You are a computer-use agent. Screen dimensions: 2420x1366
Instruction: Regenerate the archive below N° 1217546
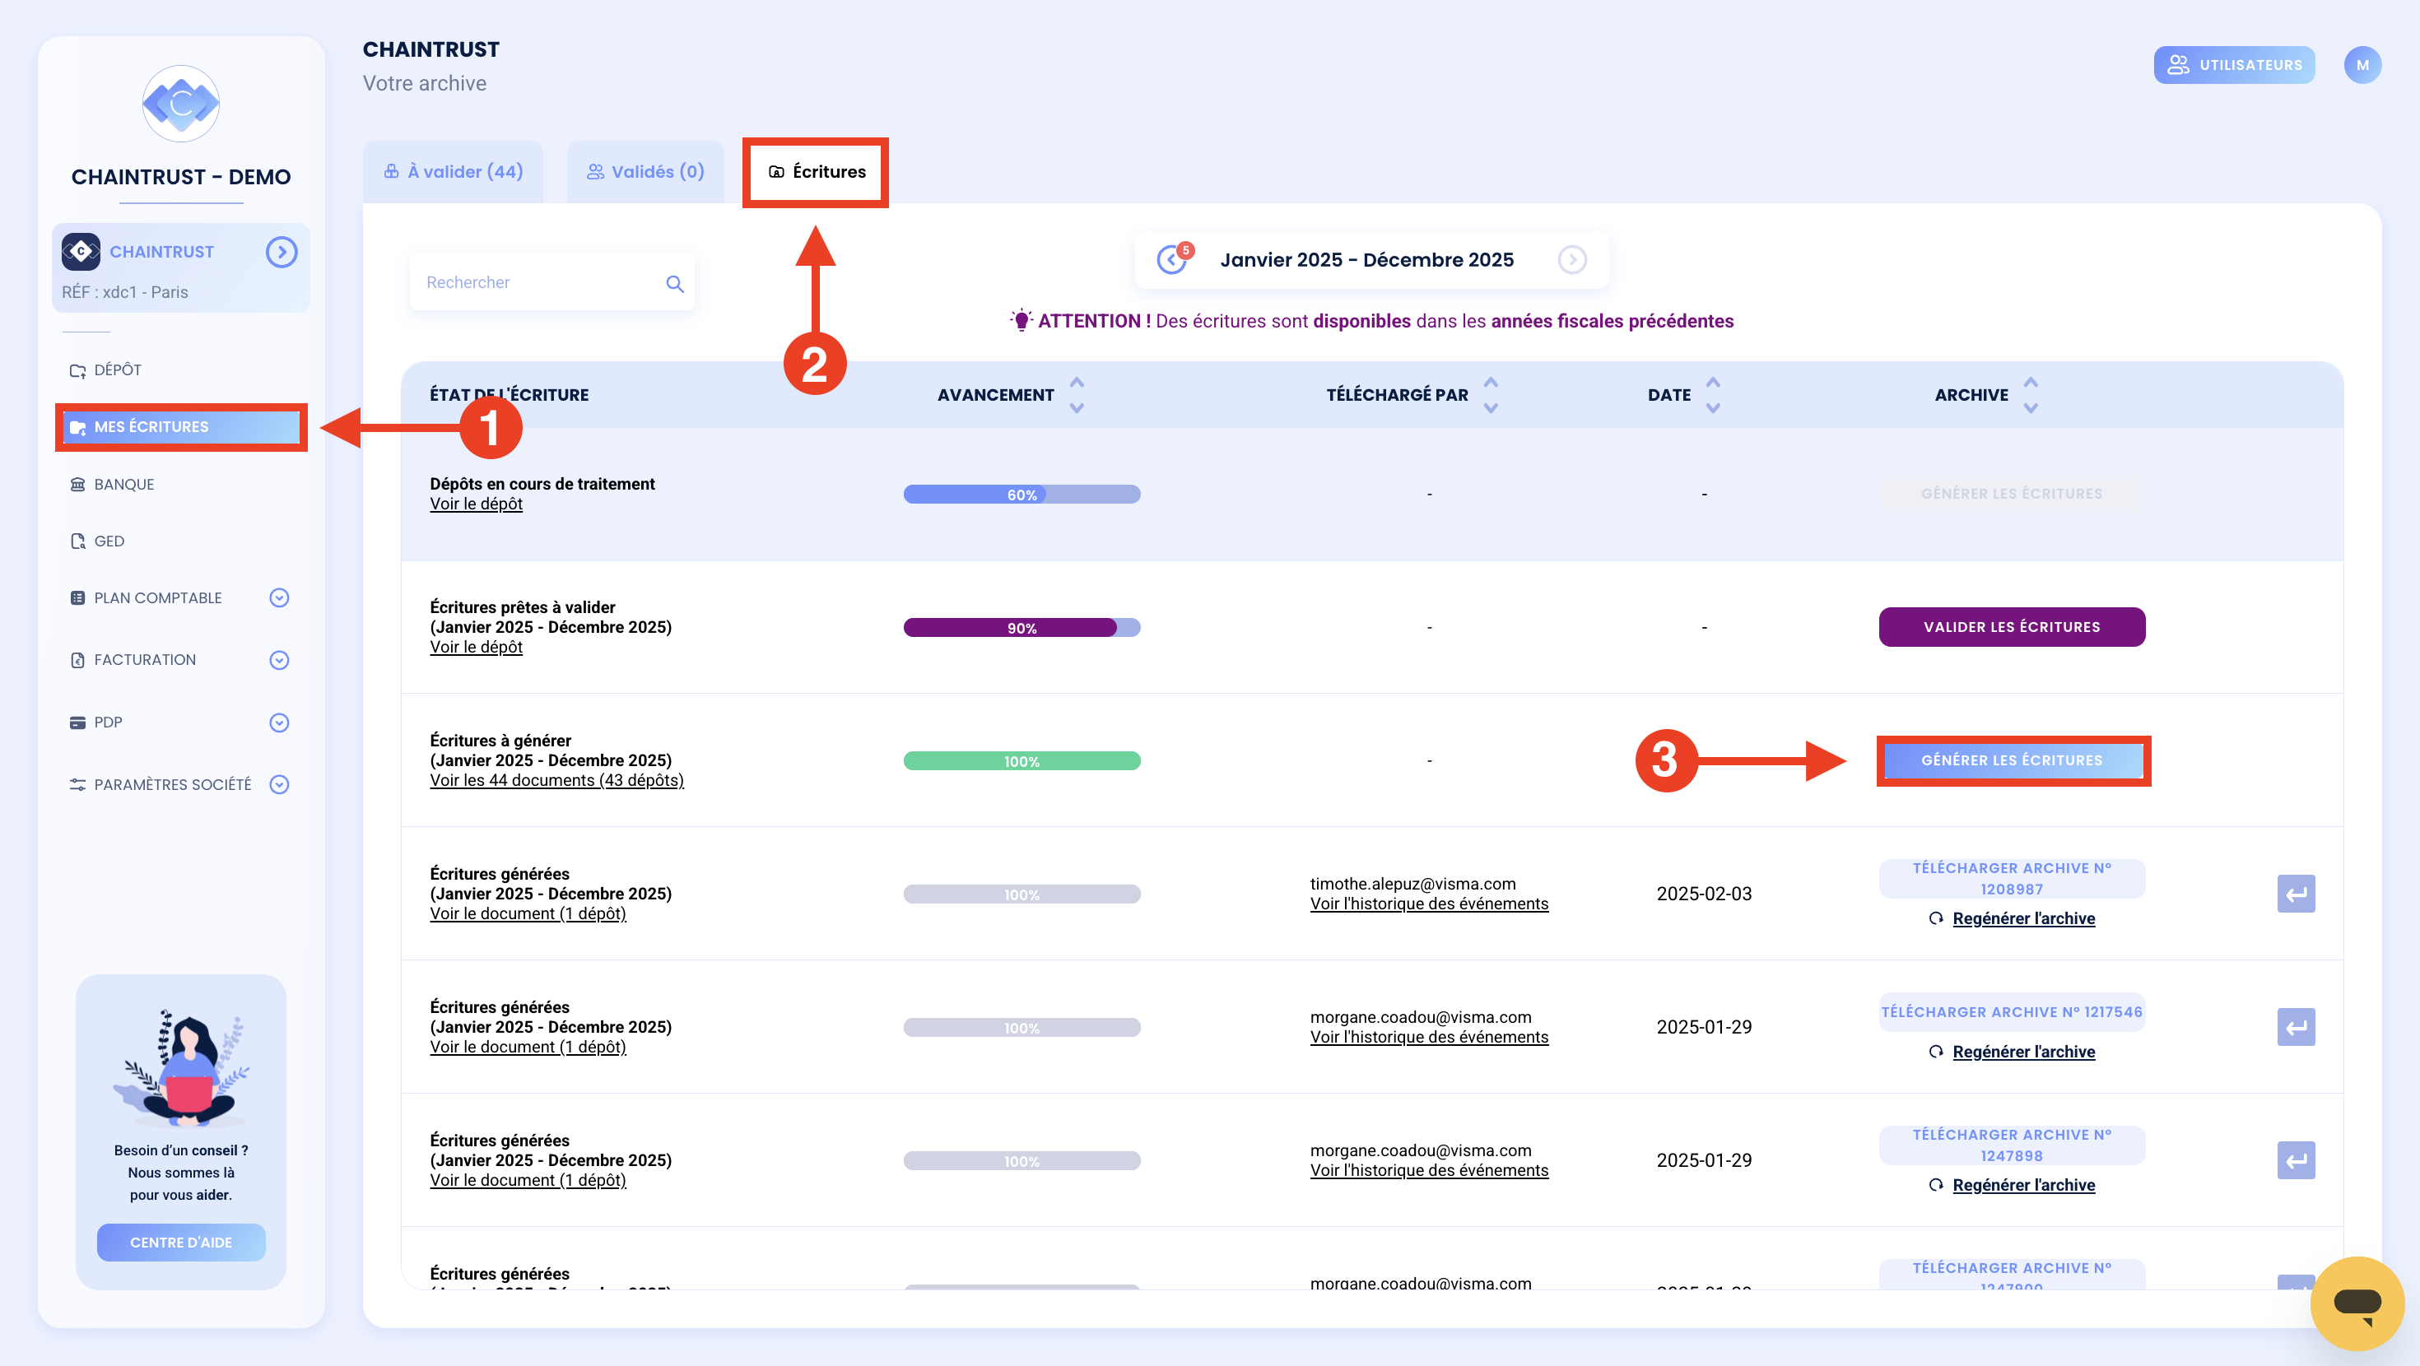(x=2023, y=1052)
